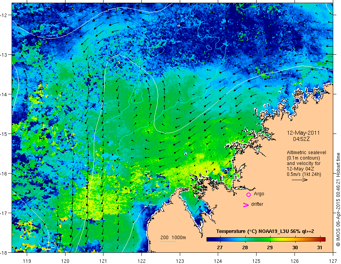The image size is (341, 264).
Task: Click the 'Argo' legend label
Action: [259, 194]
